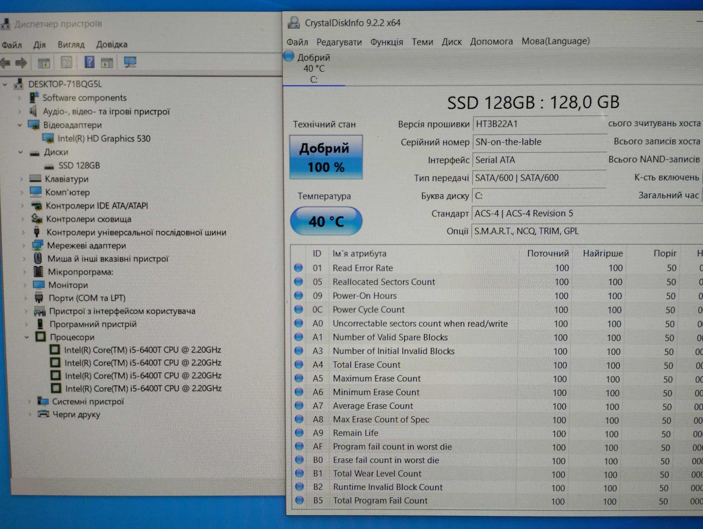Expand Аудіо-, відео- та ігрові пристрої
The height and width of the screenshot is (529, 703).
coord(20,112)
